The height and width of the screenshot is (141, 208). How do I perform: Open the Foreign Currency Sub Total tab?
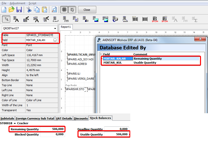pyautogui.click(x=35, y=118)
